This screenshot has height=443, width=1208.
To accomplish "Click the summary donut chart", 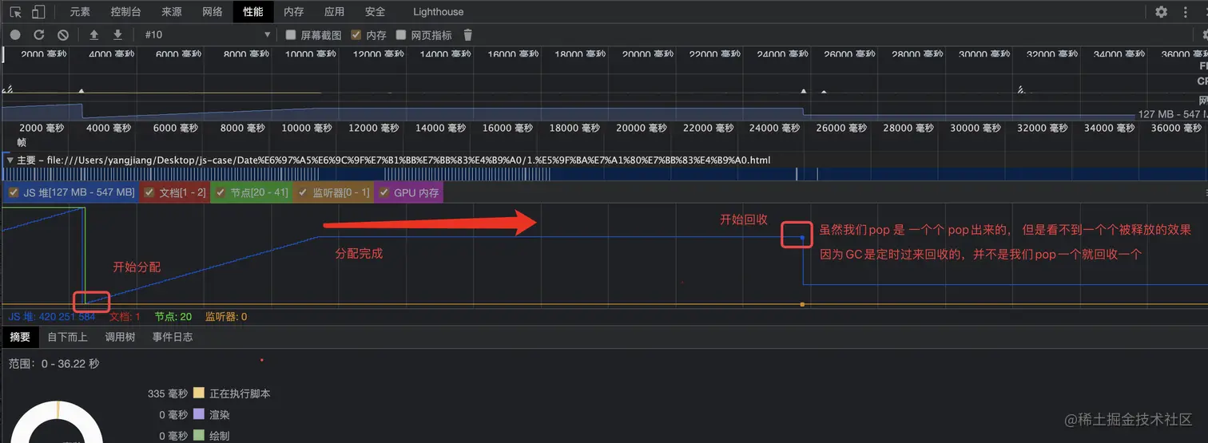I will coord(56,423).
